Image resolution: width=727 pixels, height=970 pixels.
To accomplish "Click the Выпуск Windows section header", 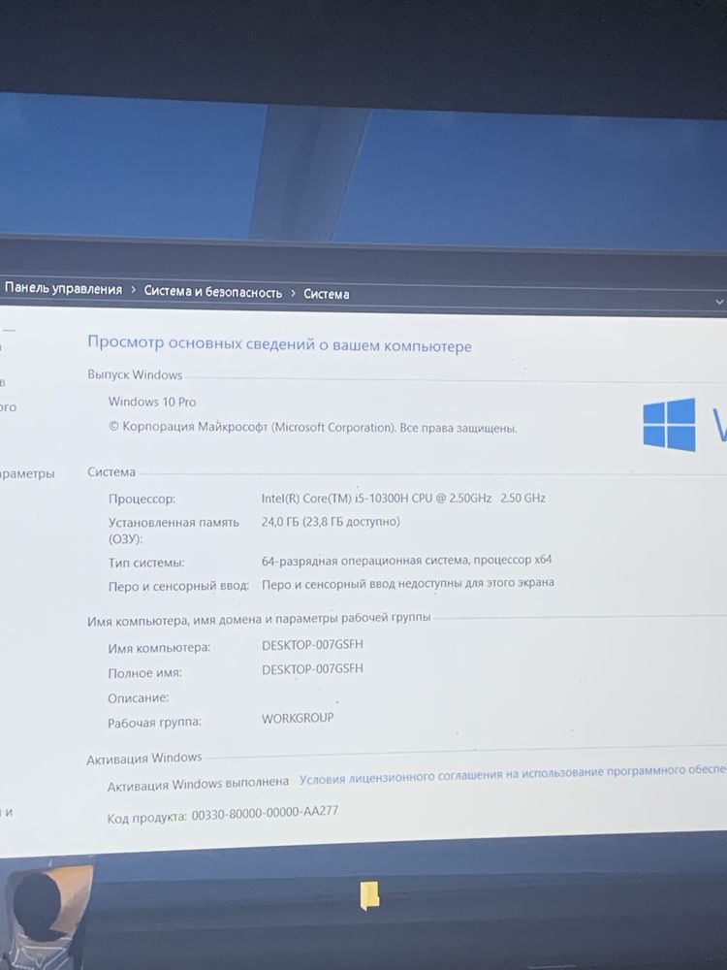I will (135, 374).
